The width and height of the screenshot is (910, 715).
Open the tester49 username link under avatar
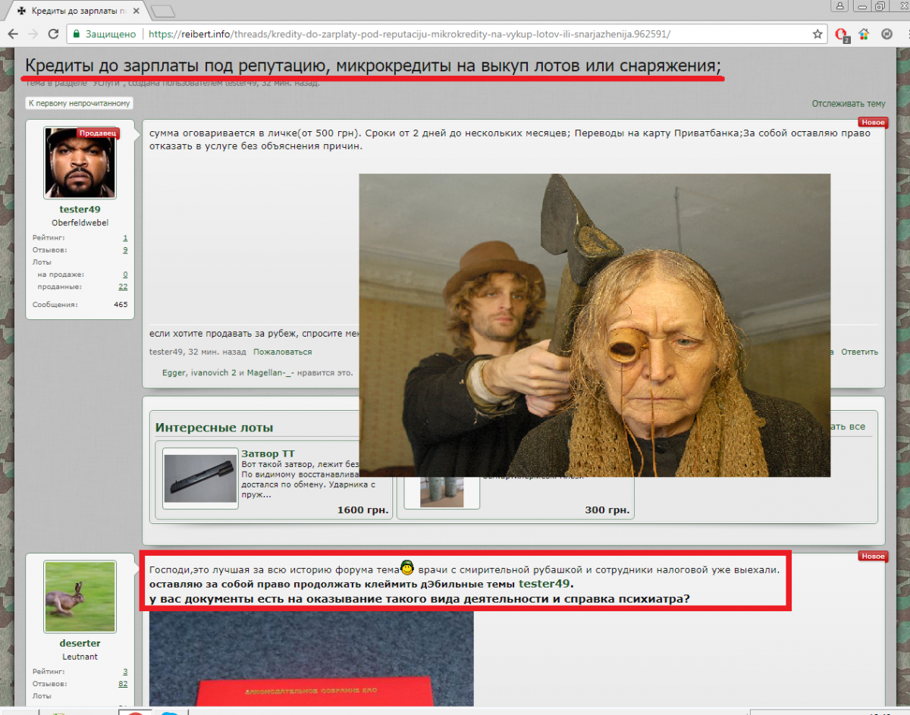(x=80, y=209)
